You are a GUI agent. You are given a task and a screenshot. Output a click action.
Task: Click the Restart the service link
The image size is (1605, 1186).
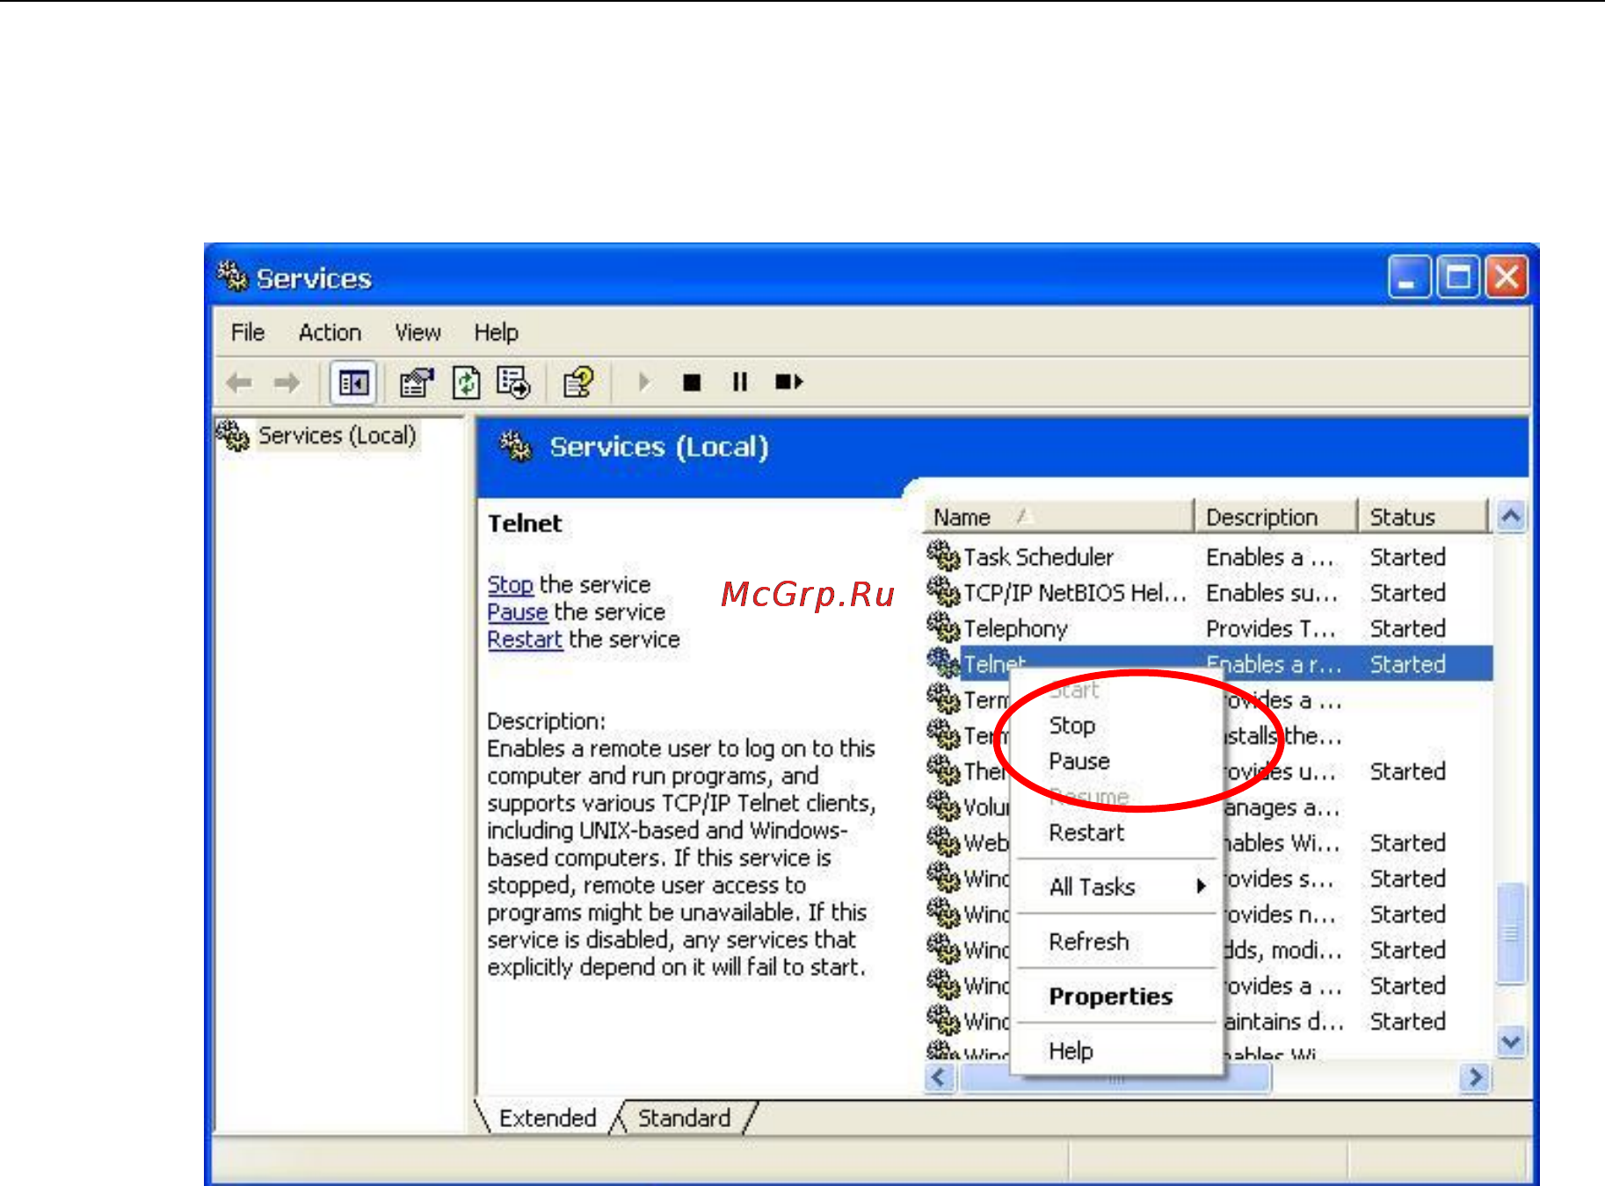pos(525,639)
